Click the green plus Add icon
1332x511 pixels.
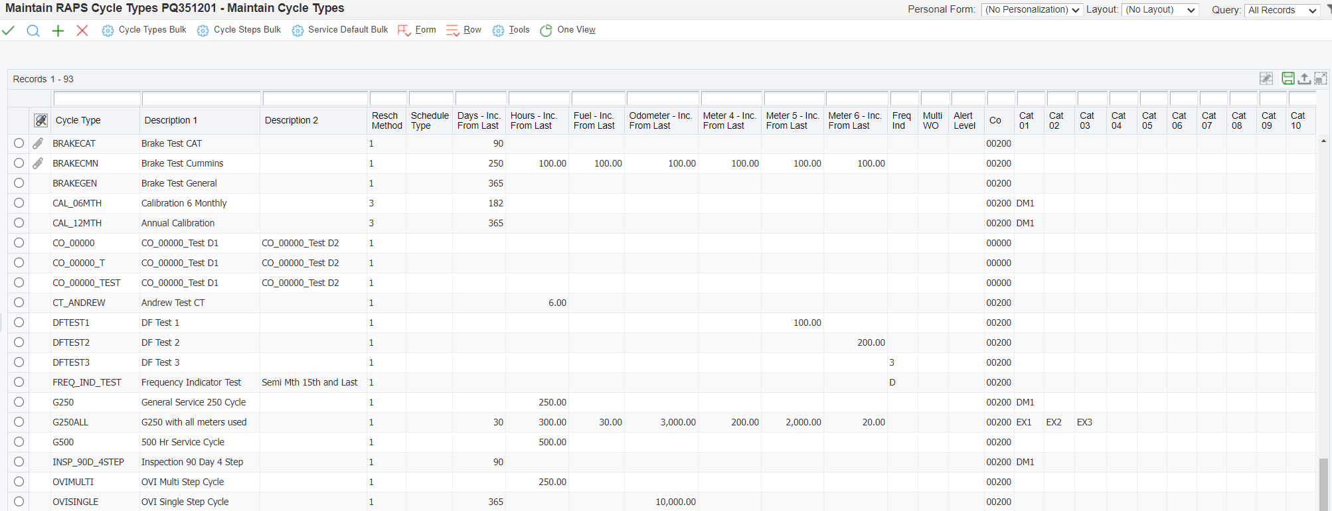point(58,31)
